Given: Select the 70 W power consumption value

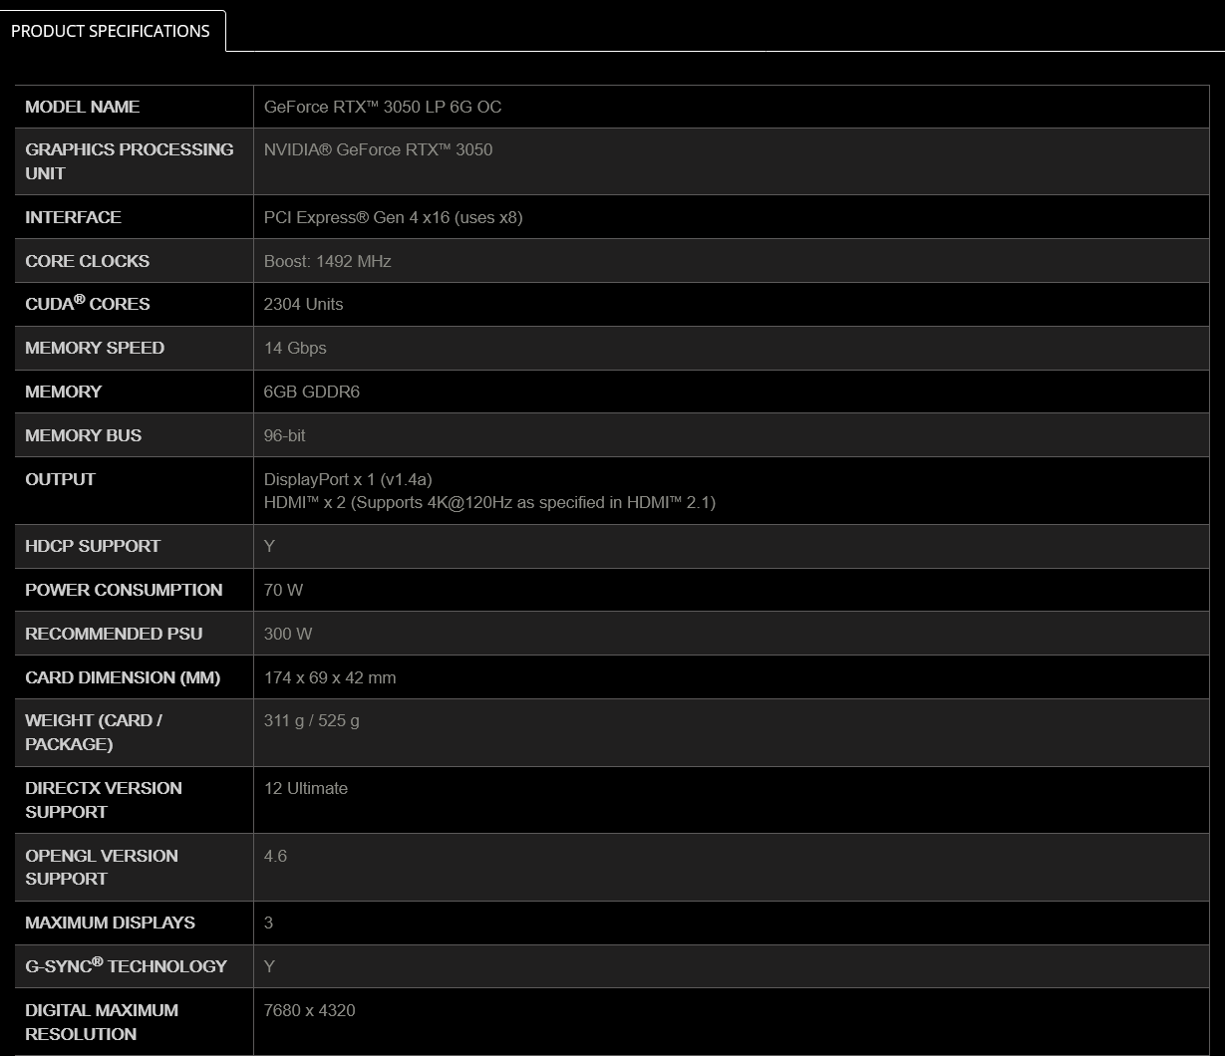Looking at the screenshot, I should coord(283,590).
